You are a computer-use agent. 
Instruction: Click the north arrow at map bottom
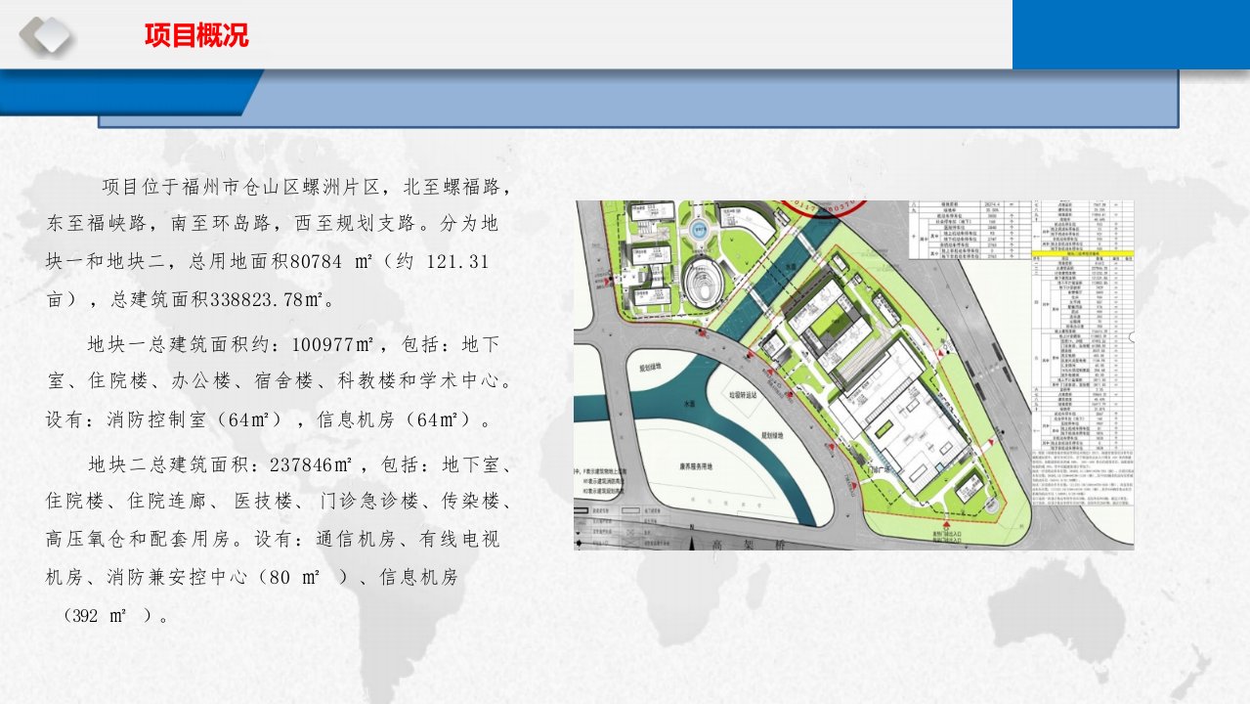coord(692,540)
